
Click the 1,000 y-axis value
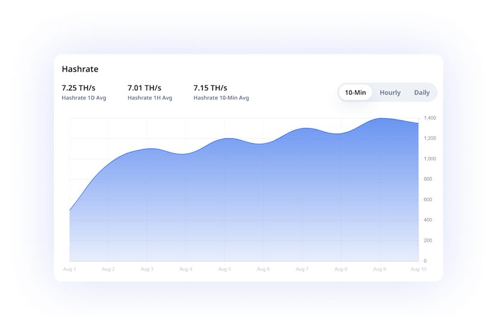click(429, 159)
